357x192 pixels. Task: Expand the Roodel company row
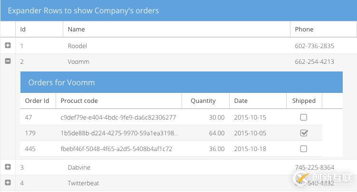click(x=8, y=45)
